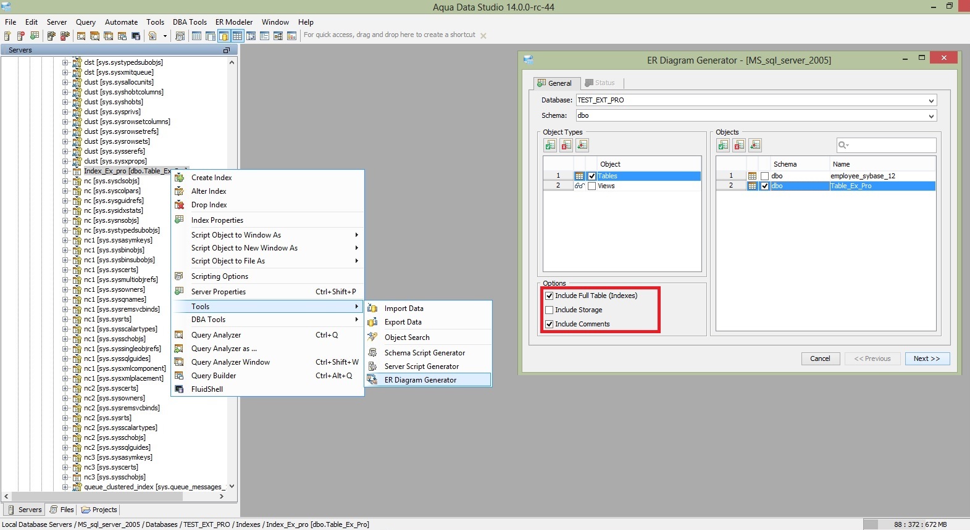Open the File menu

pyautogui.click(x=10, y=22)
